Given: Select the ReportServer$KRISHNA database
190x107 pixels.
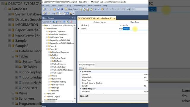Looking at the screenshot, I should (x=60, y=40).
